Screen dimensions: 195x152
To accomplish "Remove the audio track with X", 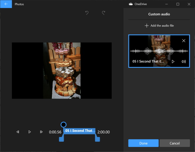I will pos(184,41).
